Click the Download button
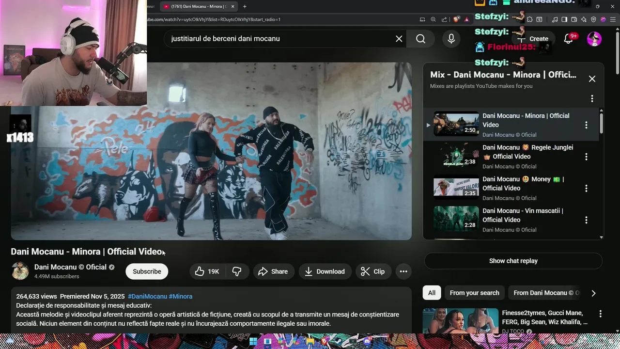This screenshot has height=349, width=620. coord(325,271)
